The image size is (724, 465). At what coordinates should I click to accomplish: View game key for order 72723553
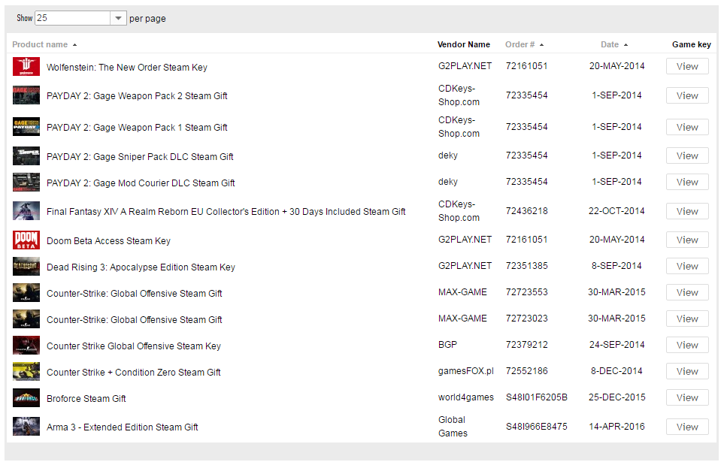[687, 292]
